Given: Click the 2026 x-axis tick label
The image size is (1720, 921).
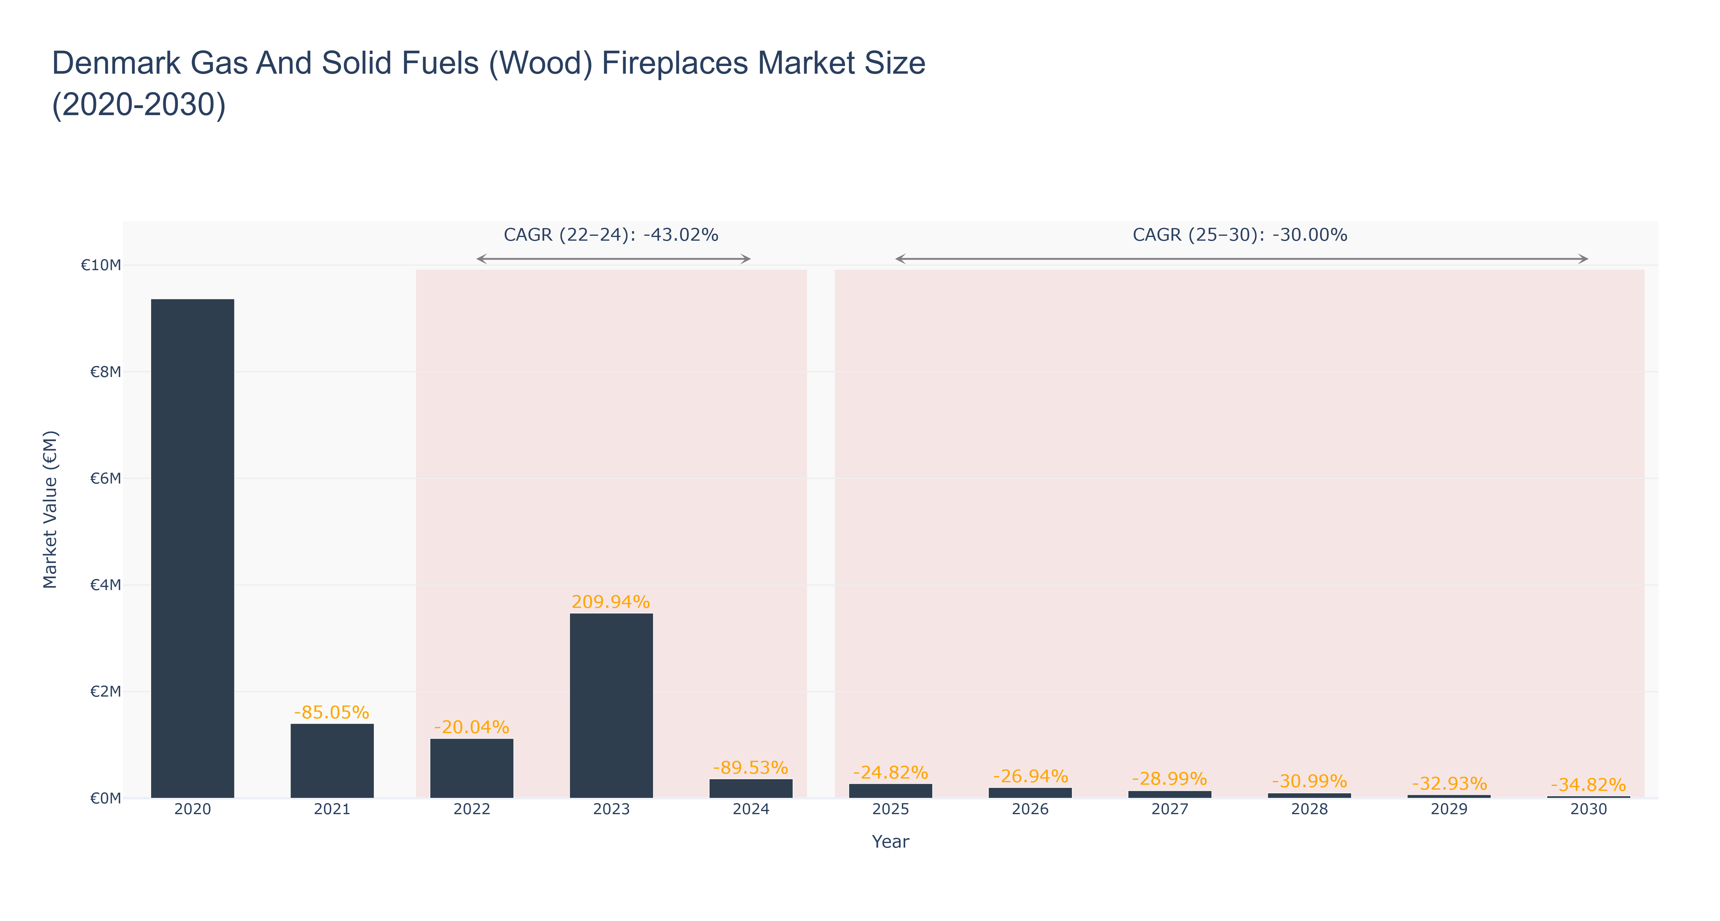Looking at the screenshot, I should click(1030, 810).
